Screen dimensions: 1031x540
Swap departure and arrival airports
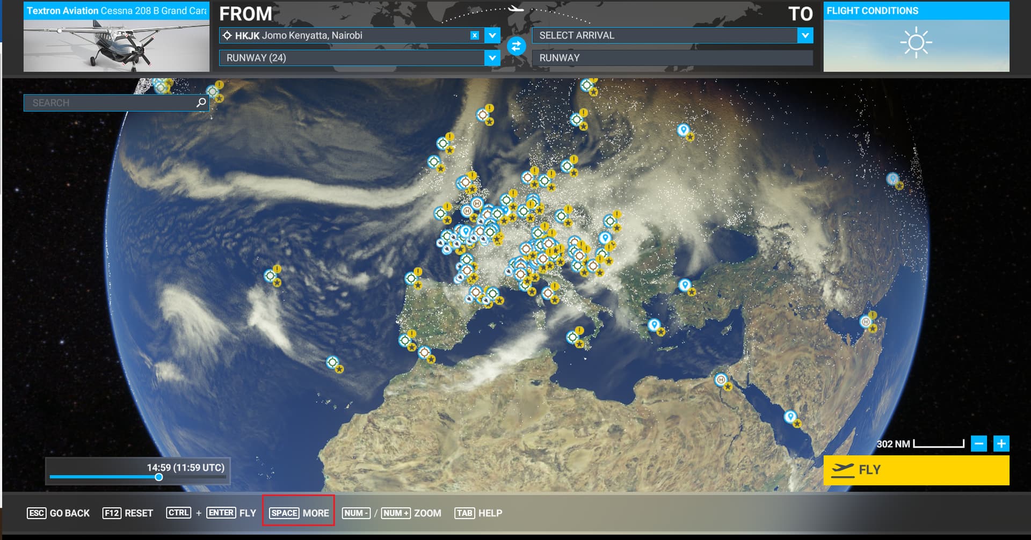(516, 47)
